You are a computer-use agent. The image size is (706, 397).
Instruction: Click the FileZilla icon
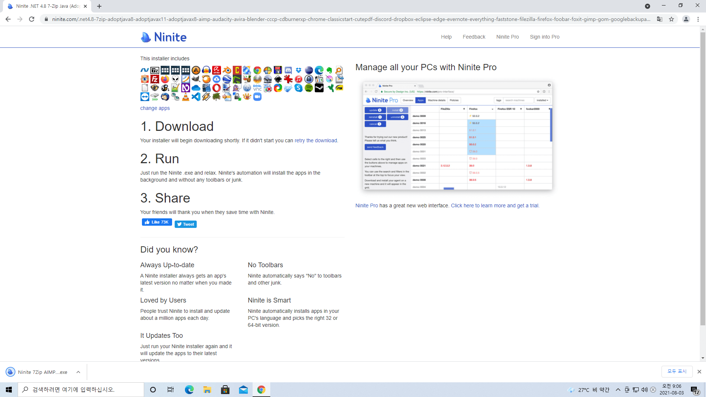pyautogui.click(x=155, y=79)
